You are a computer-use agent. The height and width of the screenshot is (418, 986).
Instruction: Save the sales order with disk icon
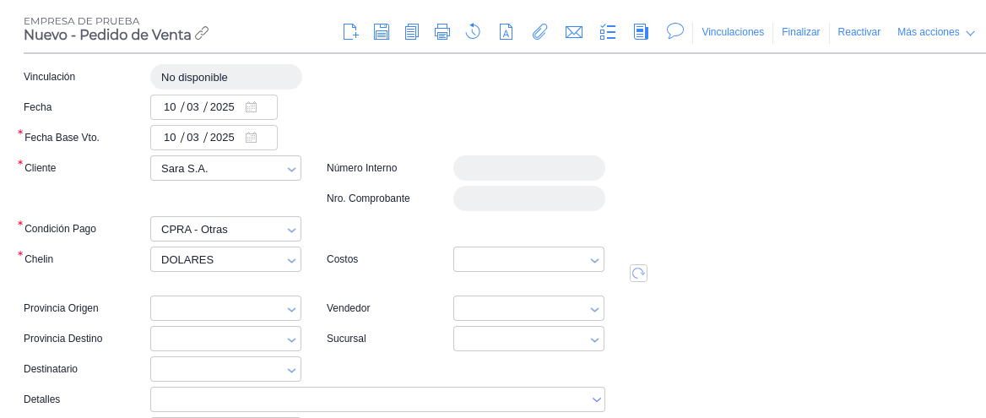coord(381,31)
